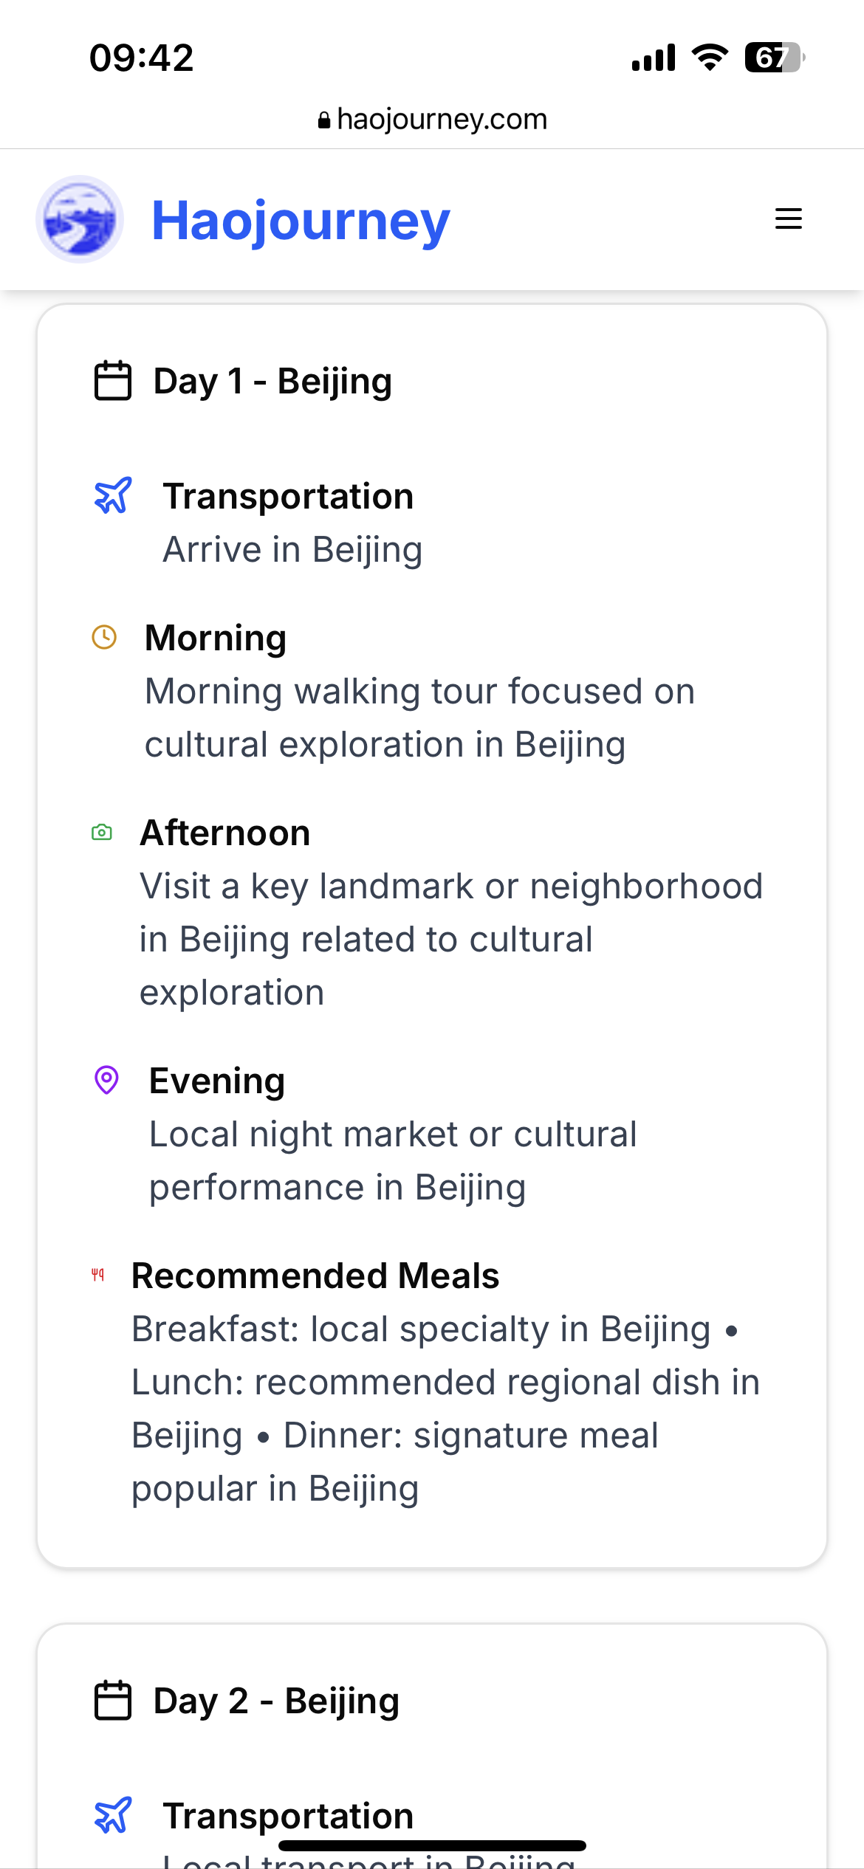Click the airplane icon in the Day 2 card

pos(113,1815)
